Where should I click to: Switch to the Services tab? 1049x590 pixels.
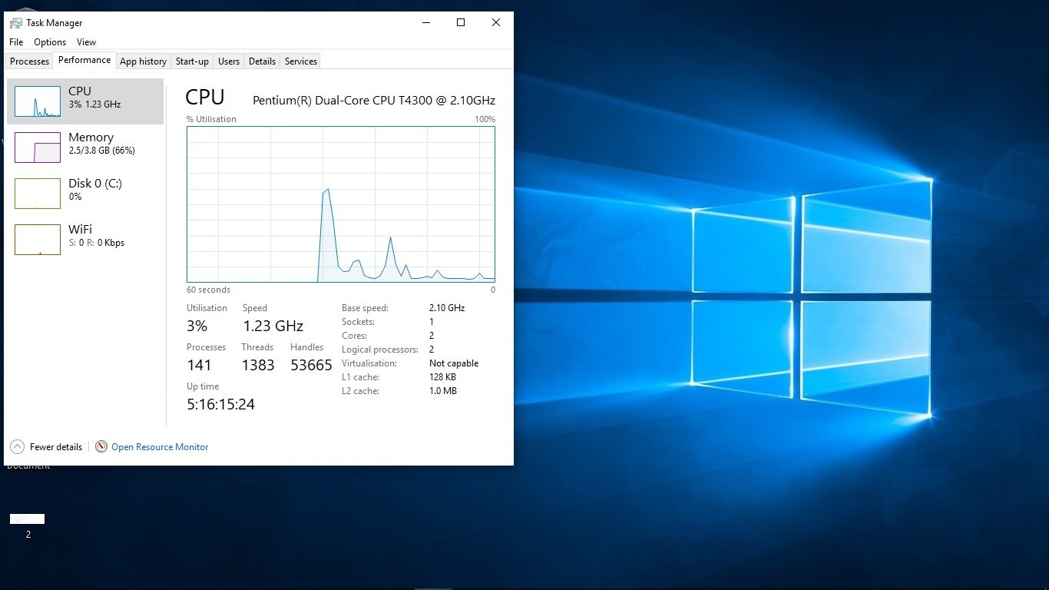pos(301,61)
